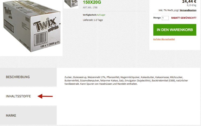Click the Menge quantity input field
The height and width of the screenshot is (126, 201).
point(165,18)
